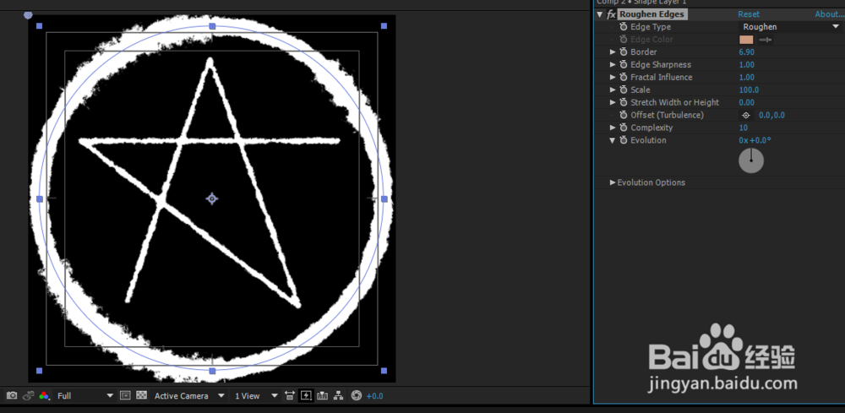Click the top-center bounding box handle
845x413 pixels.
[212, 26]
